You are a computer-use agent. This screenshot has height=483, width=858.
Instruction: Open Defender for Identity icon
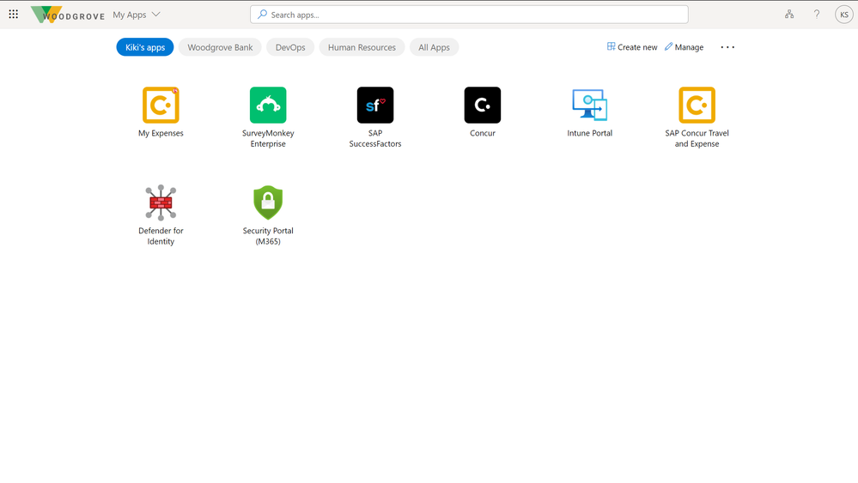(x=161, y=202)
